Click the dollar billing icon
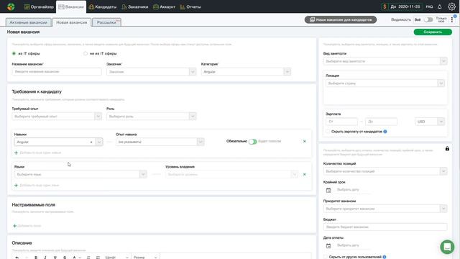Image resolution: width=460 pixels, height=259 pixels. click(x=385, y=6)
